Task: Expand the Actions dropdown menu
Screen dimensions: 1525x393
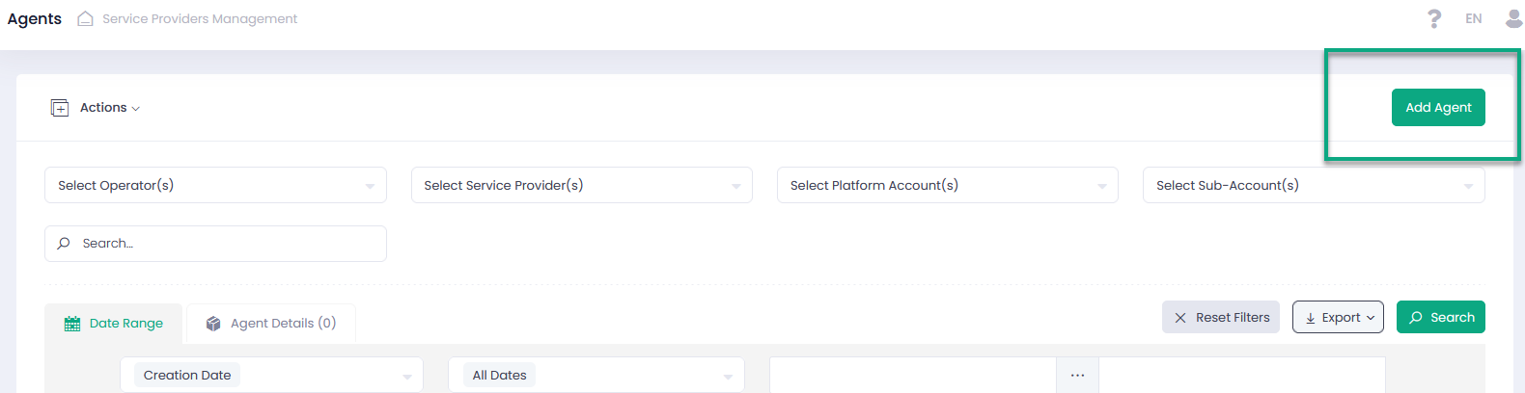Action: [110, 108]
